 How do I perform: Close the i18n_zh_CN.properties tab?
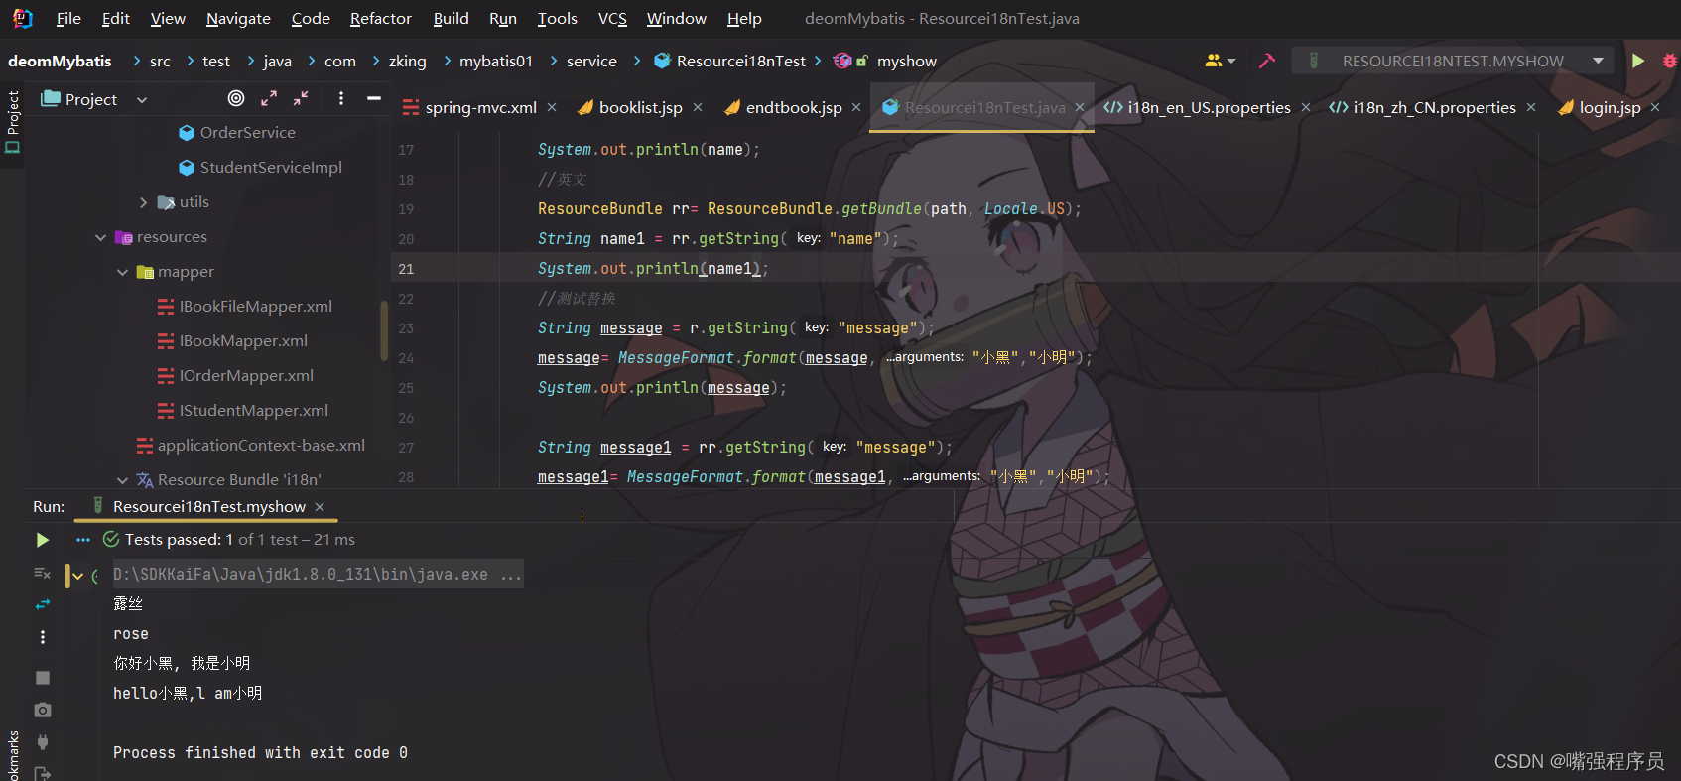(x=1531, y=107)
